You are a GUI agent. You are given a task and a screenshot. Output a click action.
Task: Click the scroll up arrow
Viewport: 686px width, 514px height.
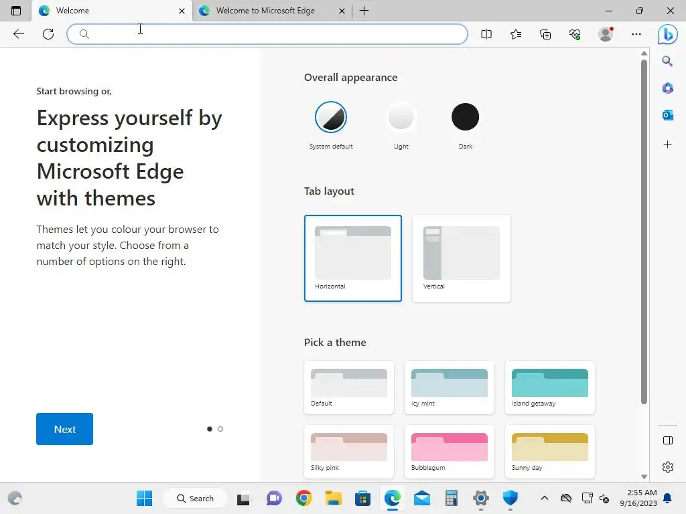coord(644,54)
